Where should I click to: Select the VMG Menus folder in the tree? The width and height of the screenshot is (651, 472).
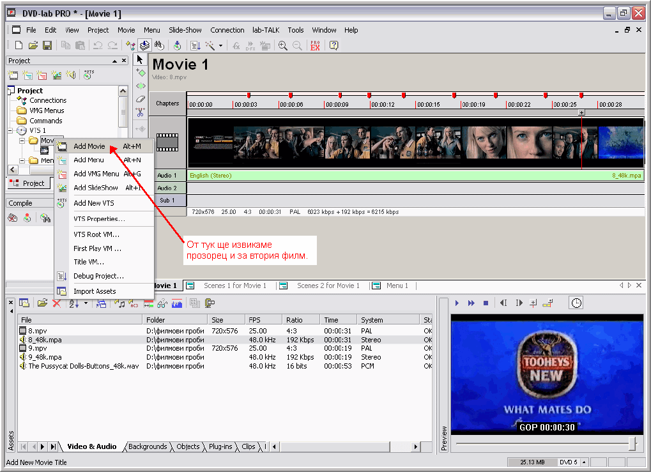coord(47,110)
